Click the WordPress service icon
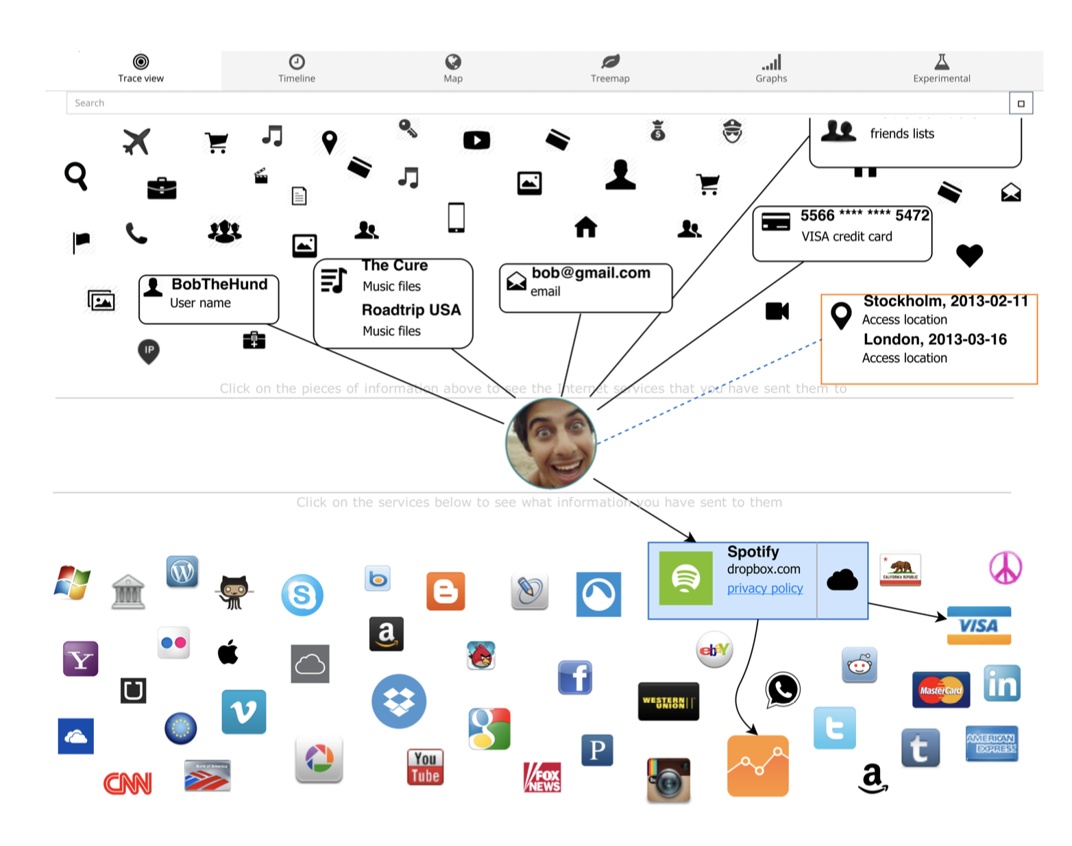 coord(182,572)
